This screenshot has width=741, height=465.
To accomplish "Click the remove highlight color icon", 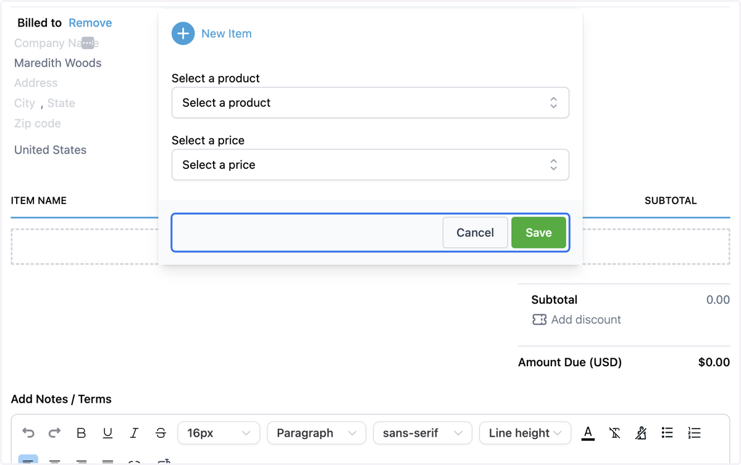I will click(641, 433).
